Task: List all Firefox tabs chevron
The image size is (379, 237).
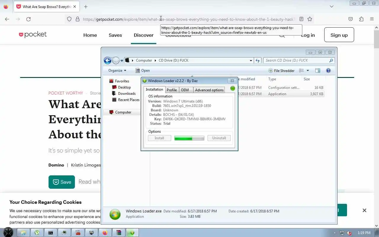Action: (332, 7)
